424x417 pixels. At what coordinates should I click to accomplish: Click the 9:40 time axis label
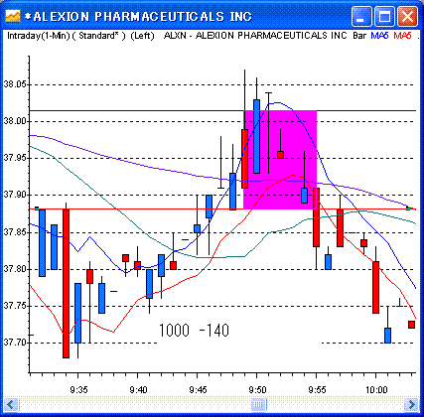(x=138, y=390)
